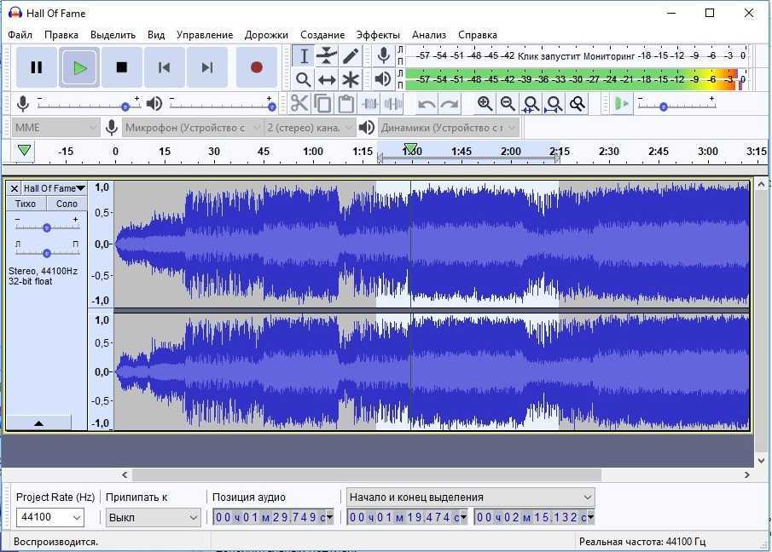
Task: Skip to start of track
Action: (164, 67)
